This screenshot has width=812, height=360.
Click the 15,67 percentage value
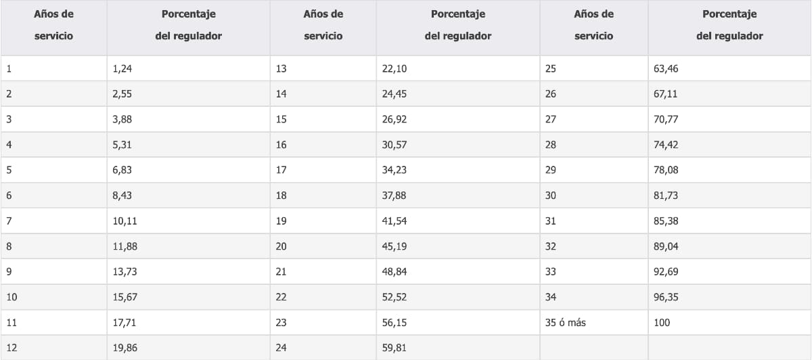(125, 297)
